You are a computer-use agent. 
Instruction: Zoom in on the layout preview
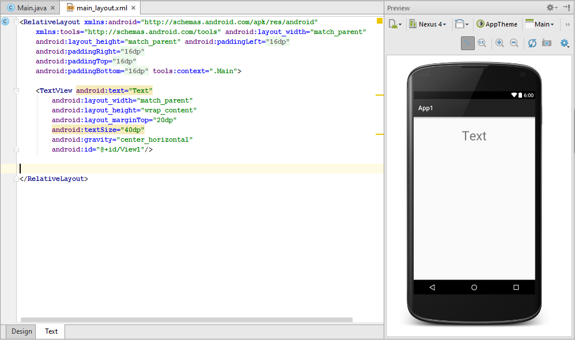tap(500, 43)
